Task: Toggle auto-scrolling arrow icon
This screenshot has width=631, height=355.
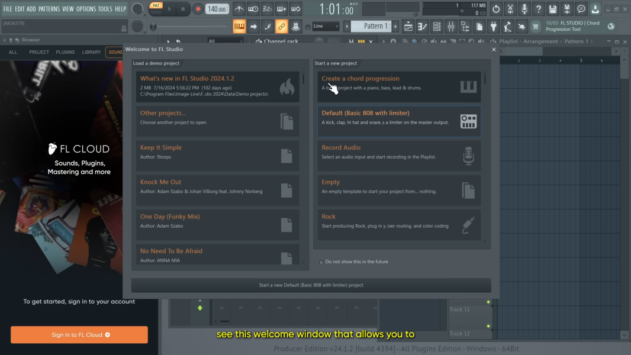Action: [253, 27]
